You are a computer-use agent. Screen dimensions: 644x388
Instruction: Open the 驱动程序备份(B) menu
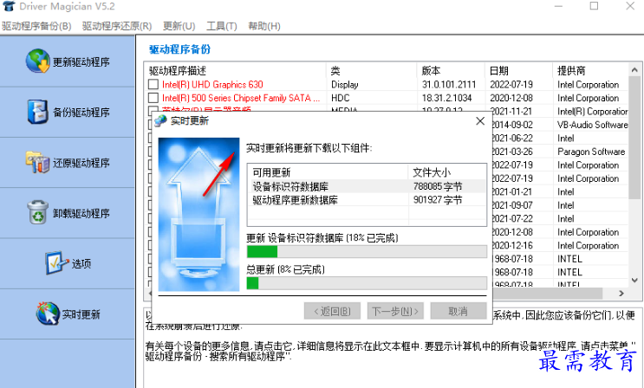tap(36, 26)
